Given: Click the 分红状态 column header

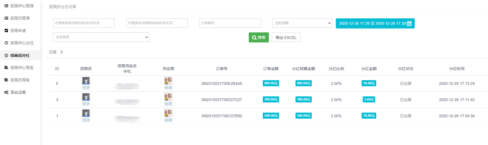Looking at the screenshot, I should (x=406, y=69).
